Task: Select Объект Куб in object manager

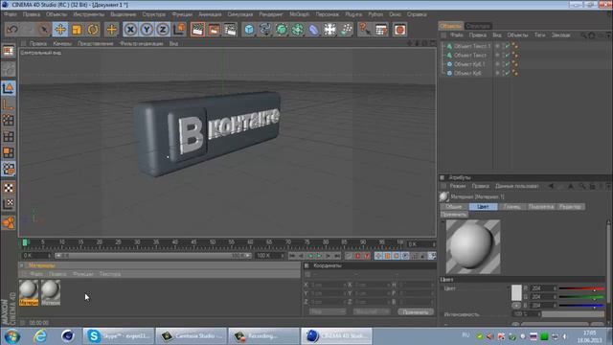Action: [x=467, y=73]
